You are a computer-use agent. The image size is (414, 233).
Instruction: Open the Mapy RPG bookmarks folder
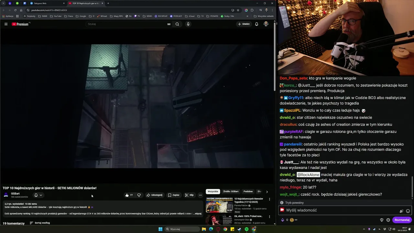116,16
